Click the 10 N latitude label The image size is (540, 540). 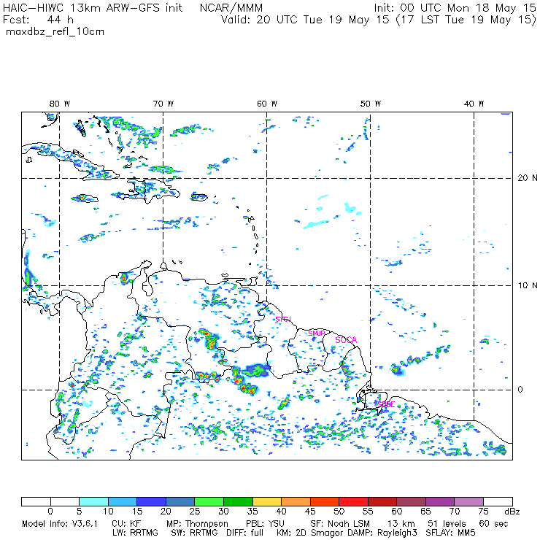pos(528,285)
